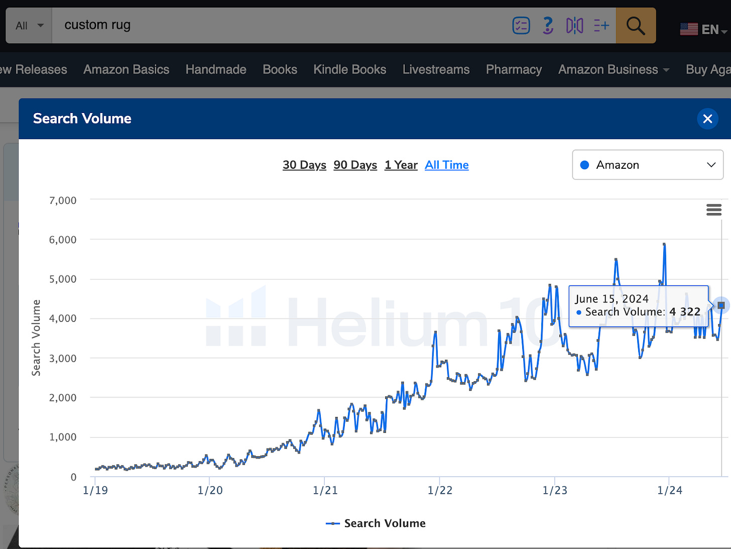This screenshot has width=731, height=549.
Task: Click the 1/19 x-axis label
Action: (x=95, y=490)
